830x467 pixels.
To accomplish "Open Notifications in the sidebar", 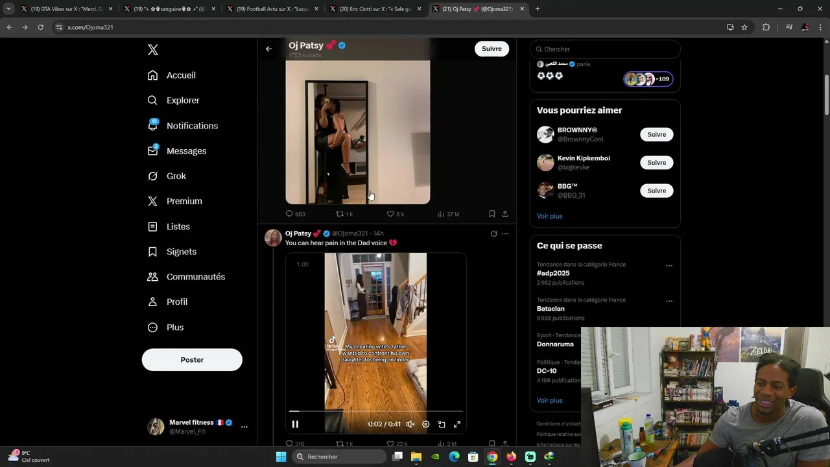I will pos(183,126).
